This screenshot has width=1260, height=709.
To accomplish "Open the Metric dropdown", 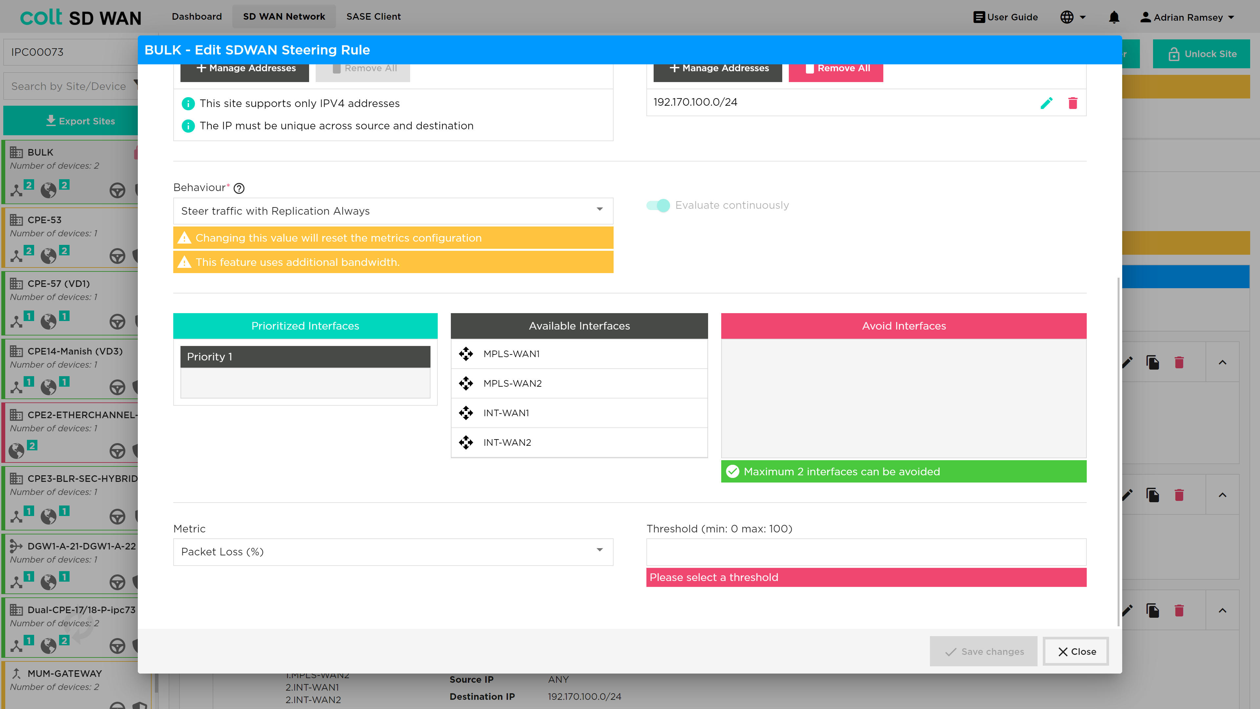I will coord(393,552).
